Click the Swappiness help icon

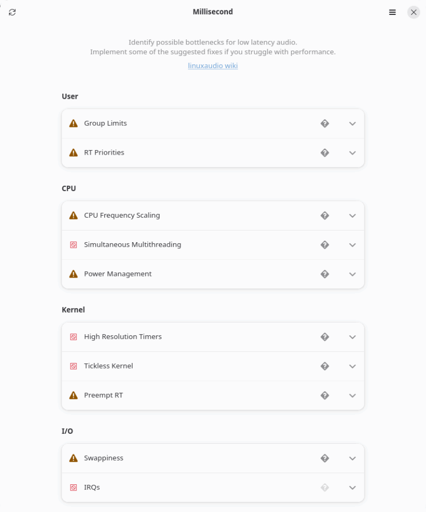pyautogui.click(x=325, y=458)
